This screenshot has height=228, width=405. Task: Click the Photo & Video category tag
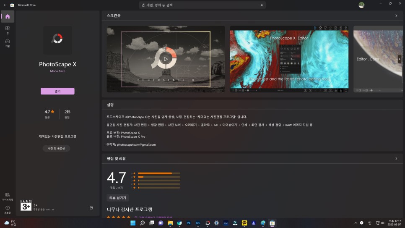coord(56,149)
